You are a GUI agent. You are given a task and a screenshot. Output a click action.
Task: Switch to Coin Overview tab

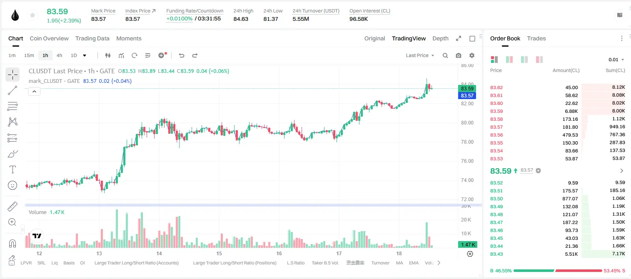(49, 38)
